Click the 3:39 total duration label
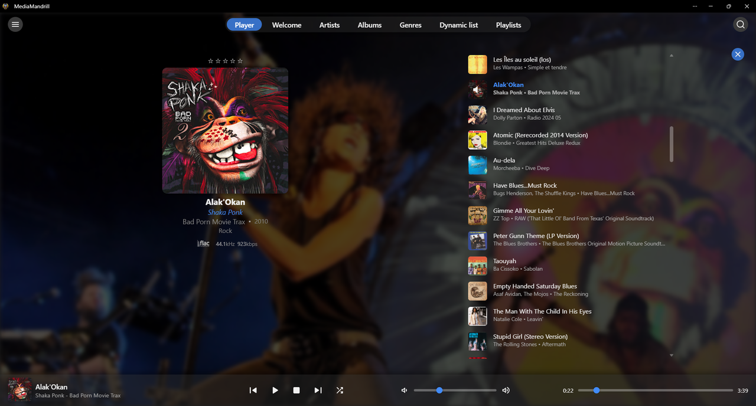The image size is (756, 406). click(743, 391)
